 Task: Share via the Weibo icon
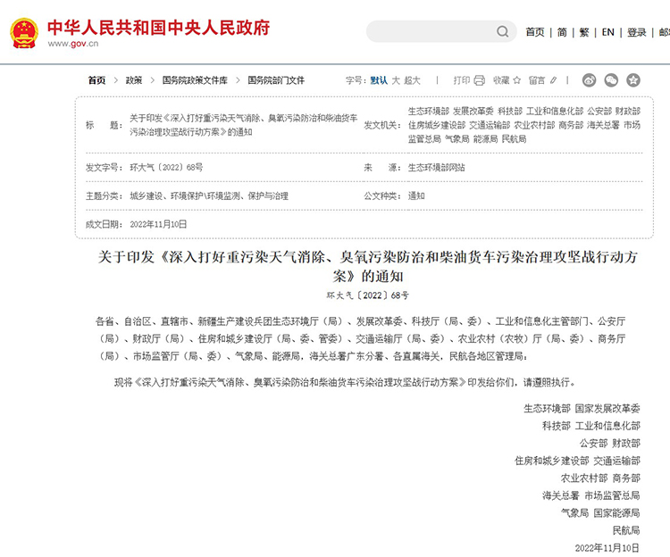click(x=589, y=80)
